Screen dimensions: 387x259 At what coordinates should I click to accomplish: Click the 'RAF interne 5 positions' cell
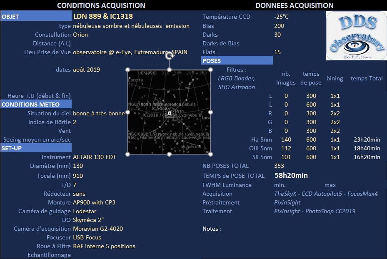(104, 246)
